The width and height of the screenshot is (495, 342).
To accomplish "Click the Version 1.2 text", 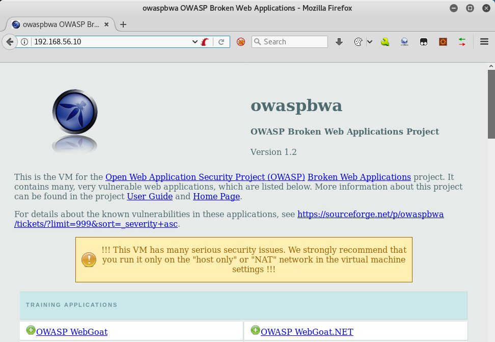I will pyautogui.click(x=273, y=152).
